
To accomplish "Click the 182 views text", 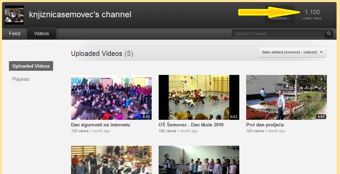I will click(x=167, y=131).
